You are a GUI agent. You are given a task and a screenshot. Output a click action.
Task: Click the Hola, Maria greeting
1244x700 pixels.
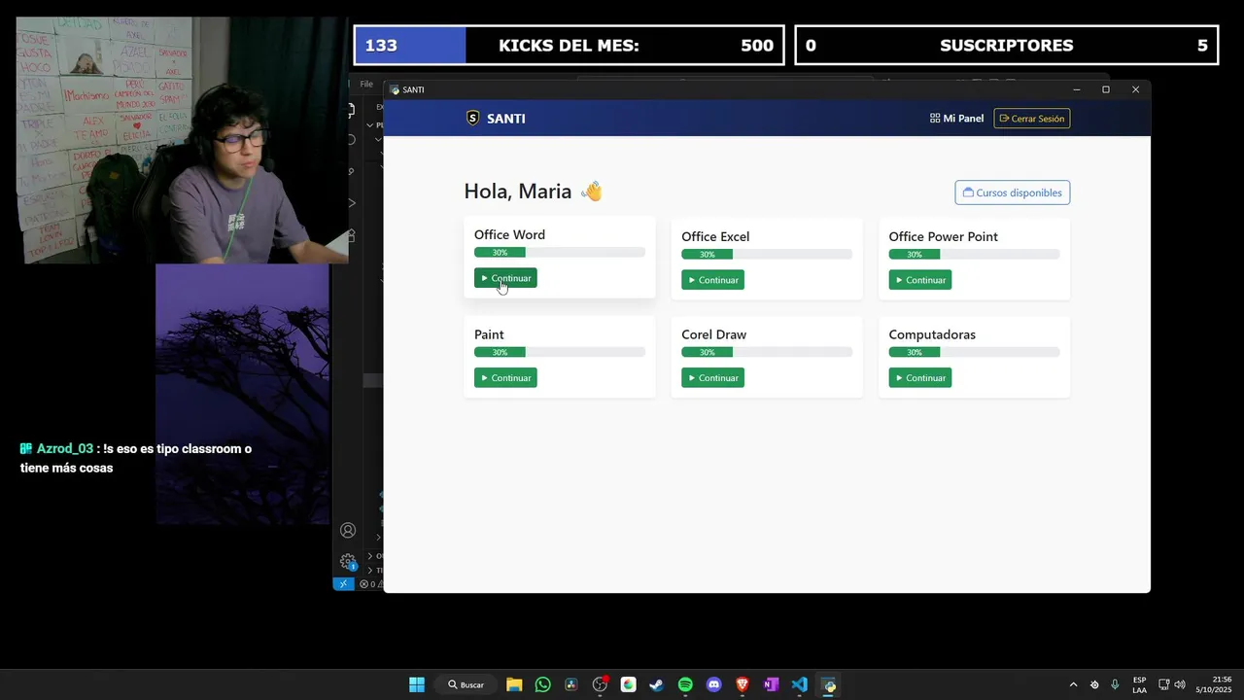[533, 192]
